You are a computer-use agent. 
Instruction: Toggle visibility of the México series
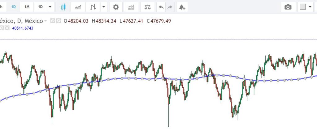tap(53, 21)
